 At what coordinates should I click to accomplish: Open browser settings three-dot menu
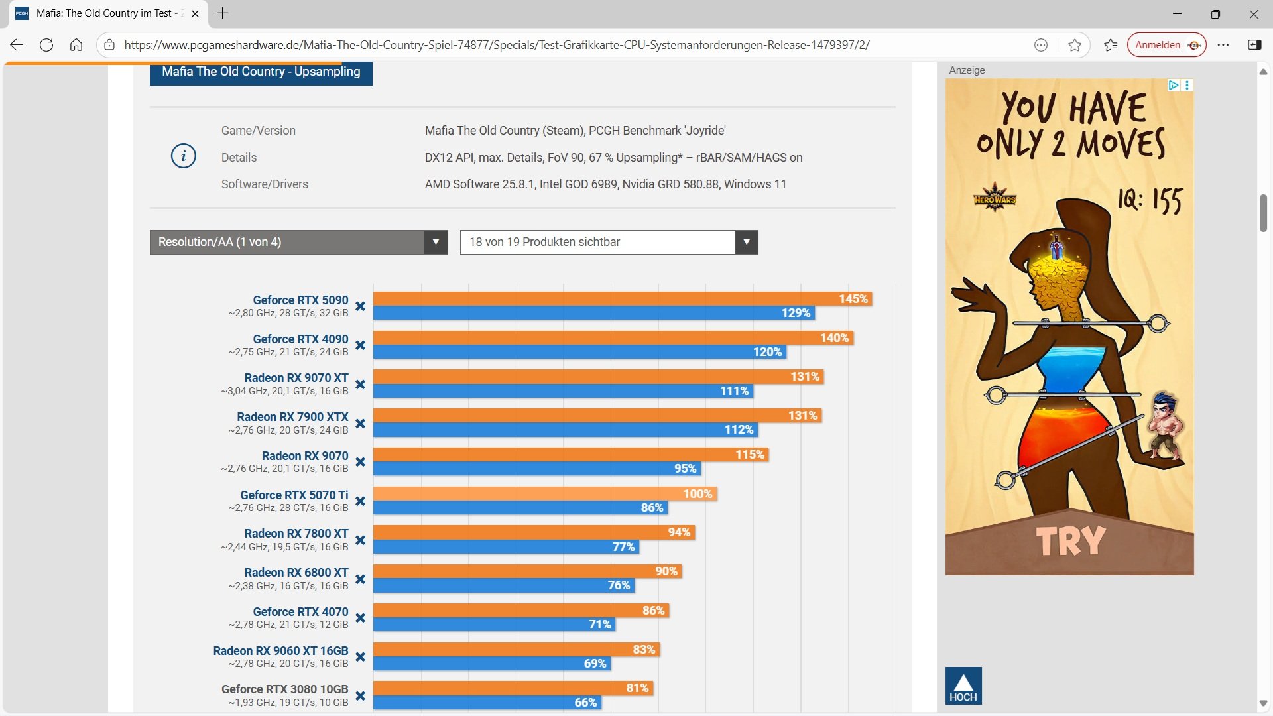(1223, 45)
